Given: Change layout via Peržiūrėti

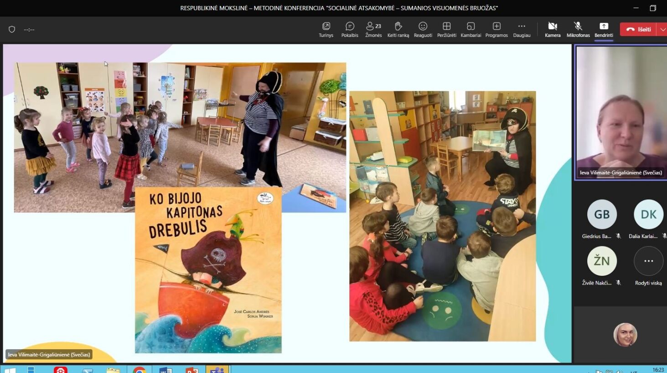Looking at the screenshot, I should coord(447,30).
